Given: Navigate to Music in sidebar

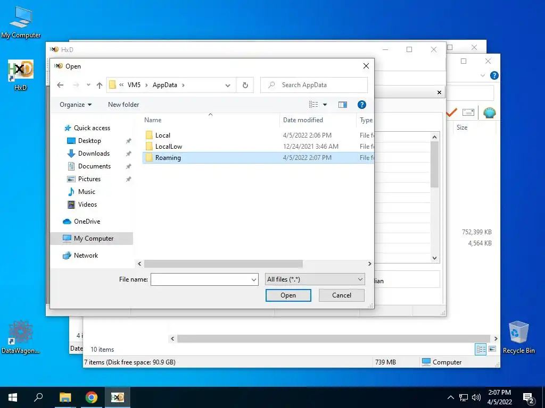Looking at the screenshot, I should coord(87,191).
